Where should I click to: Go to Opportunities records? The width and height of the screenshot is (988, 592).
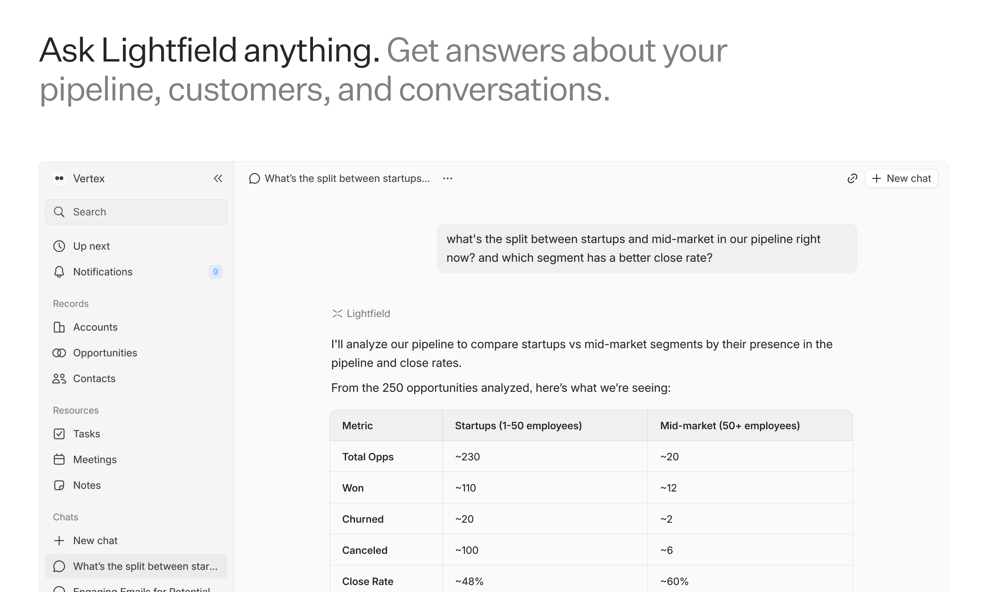(105, 352)
